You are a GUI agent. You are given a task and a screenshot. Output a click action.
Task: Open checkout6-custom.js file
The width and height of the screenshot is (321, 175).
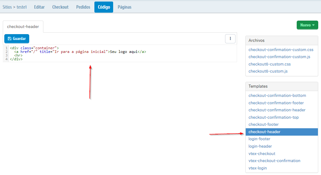point(268,71)
